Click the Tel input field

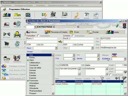click(x=114, y=38)
